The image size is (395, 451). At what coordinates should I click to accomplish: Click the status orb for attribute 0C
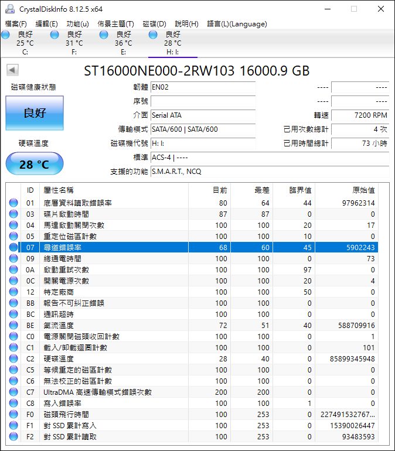pos(13,281)
